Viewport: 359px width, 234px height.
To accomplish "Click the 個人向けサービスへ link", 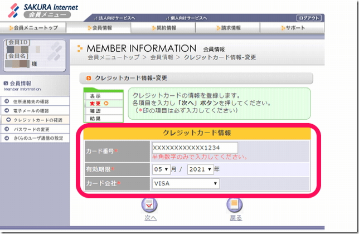I will coord(178,18).
